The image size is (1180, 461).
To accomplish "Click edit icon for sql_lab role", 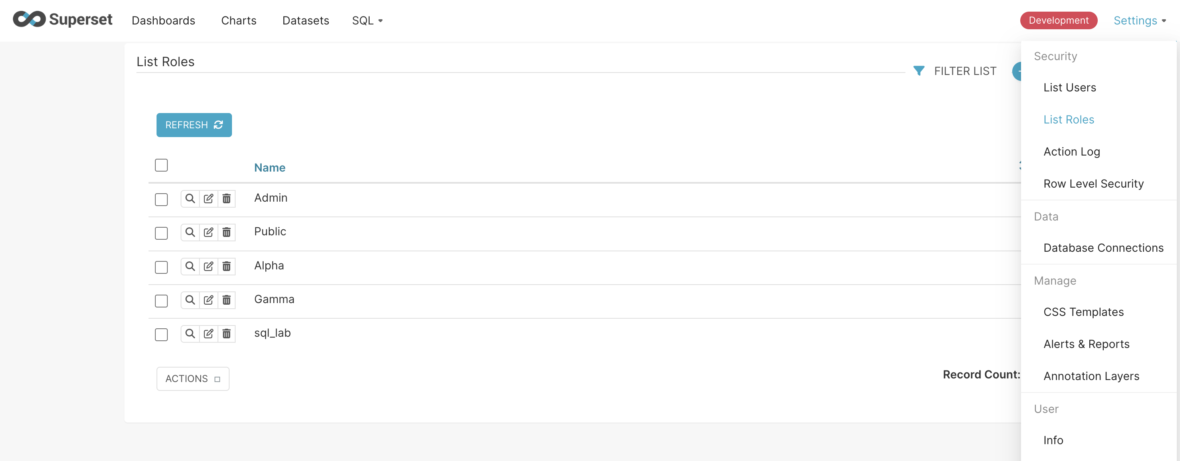I will (208, 334).
